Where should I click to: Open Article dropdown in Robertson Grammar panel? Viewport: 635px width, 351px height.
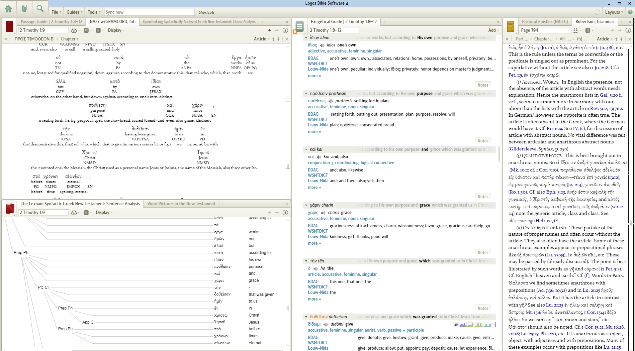click(605, 39)
